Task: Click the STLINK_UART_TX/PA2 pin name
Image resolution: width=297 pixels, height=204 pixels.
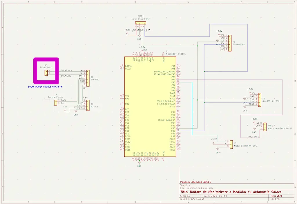Action: coord(164,71)
